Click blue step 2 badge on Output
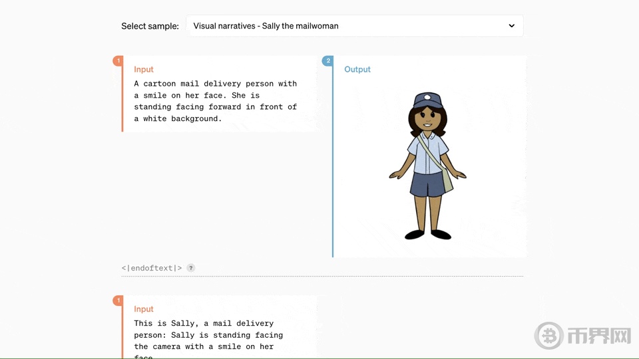 [327, 61]
